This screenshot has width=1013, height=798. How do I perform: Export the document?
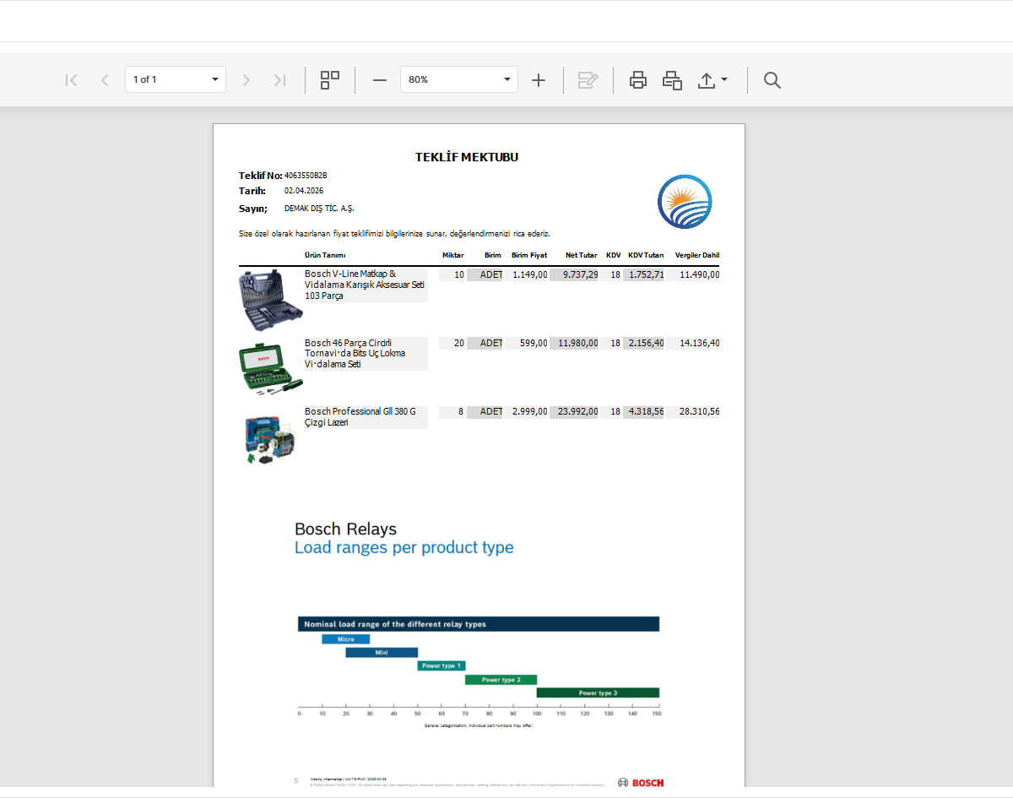click(x=707, y=80)
